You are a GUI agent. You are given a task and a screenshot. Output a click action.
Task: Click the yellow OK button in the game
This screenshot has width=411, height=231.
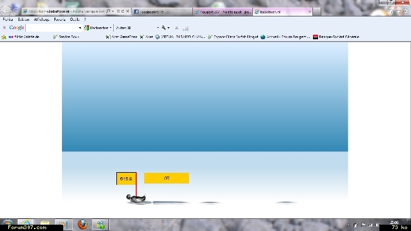pyautogui.click(x=166, y=178)
